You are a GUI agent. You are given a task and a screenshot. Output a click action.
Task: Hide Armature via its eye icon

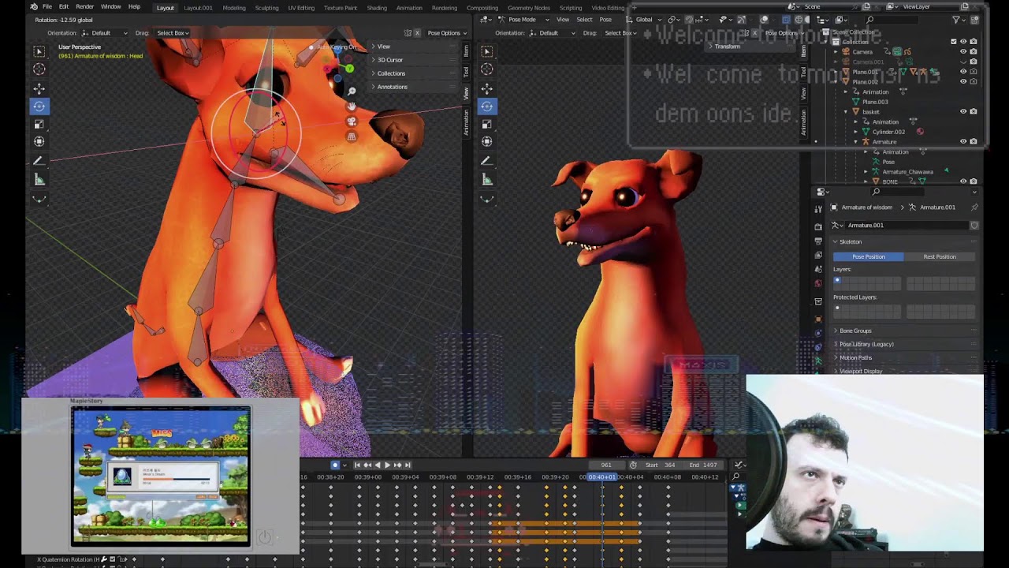[x=963, y=142]
